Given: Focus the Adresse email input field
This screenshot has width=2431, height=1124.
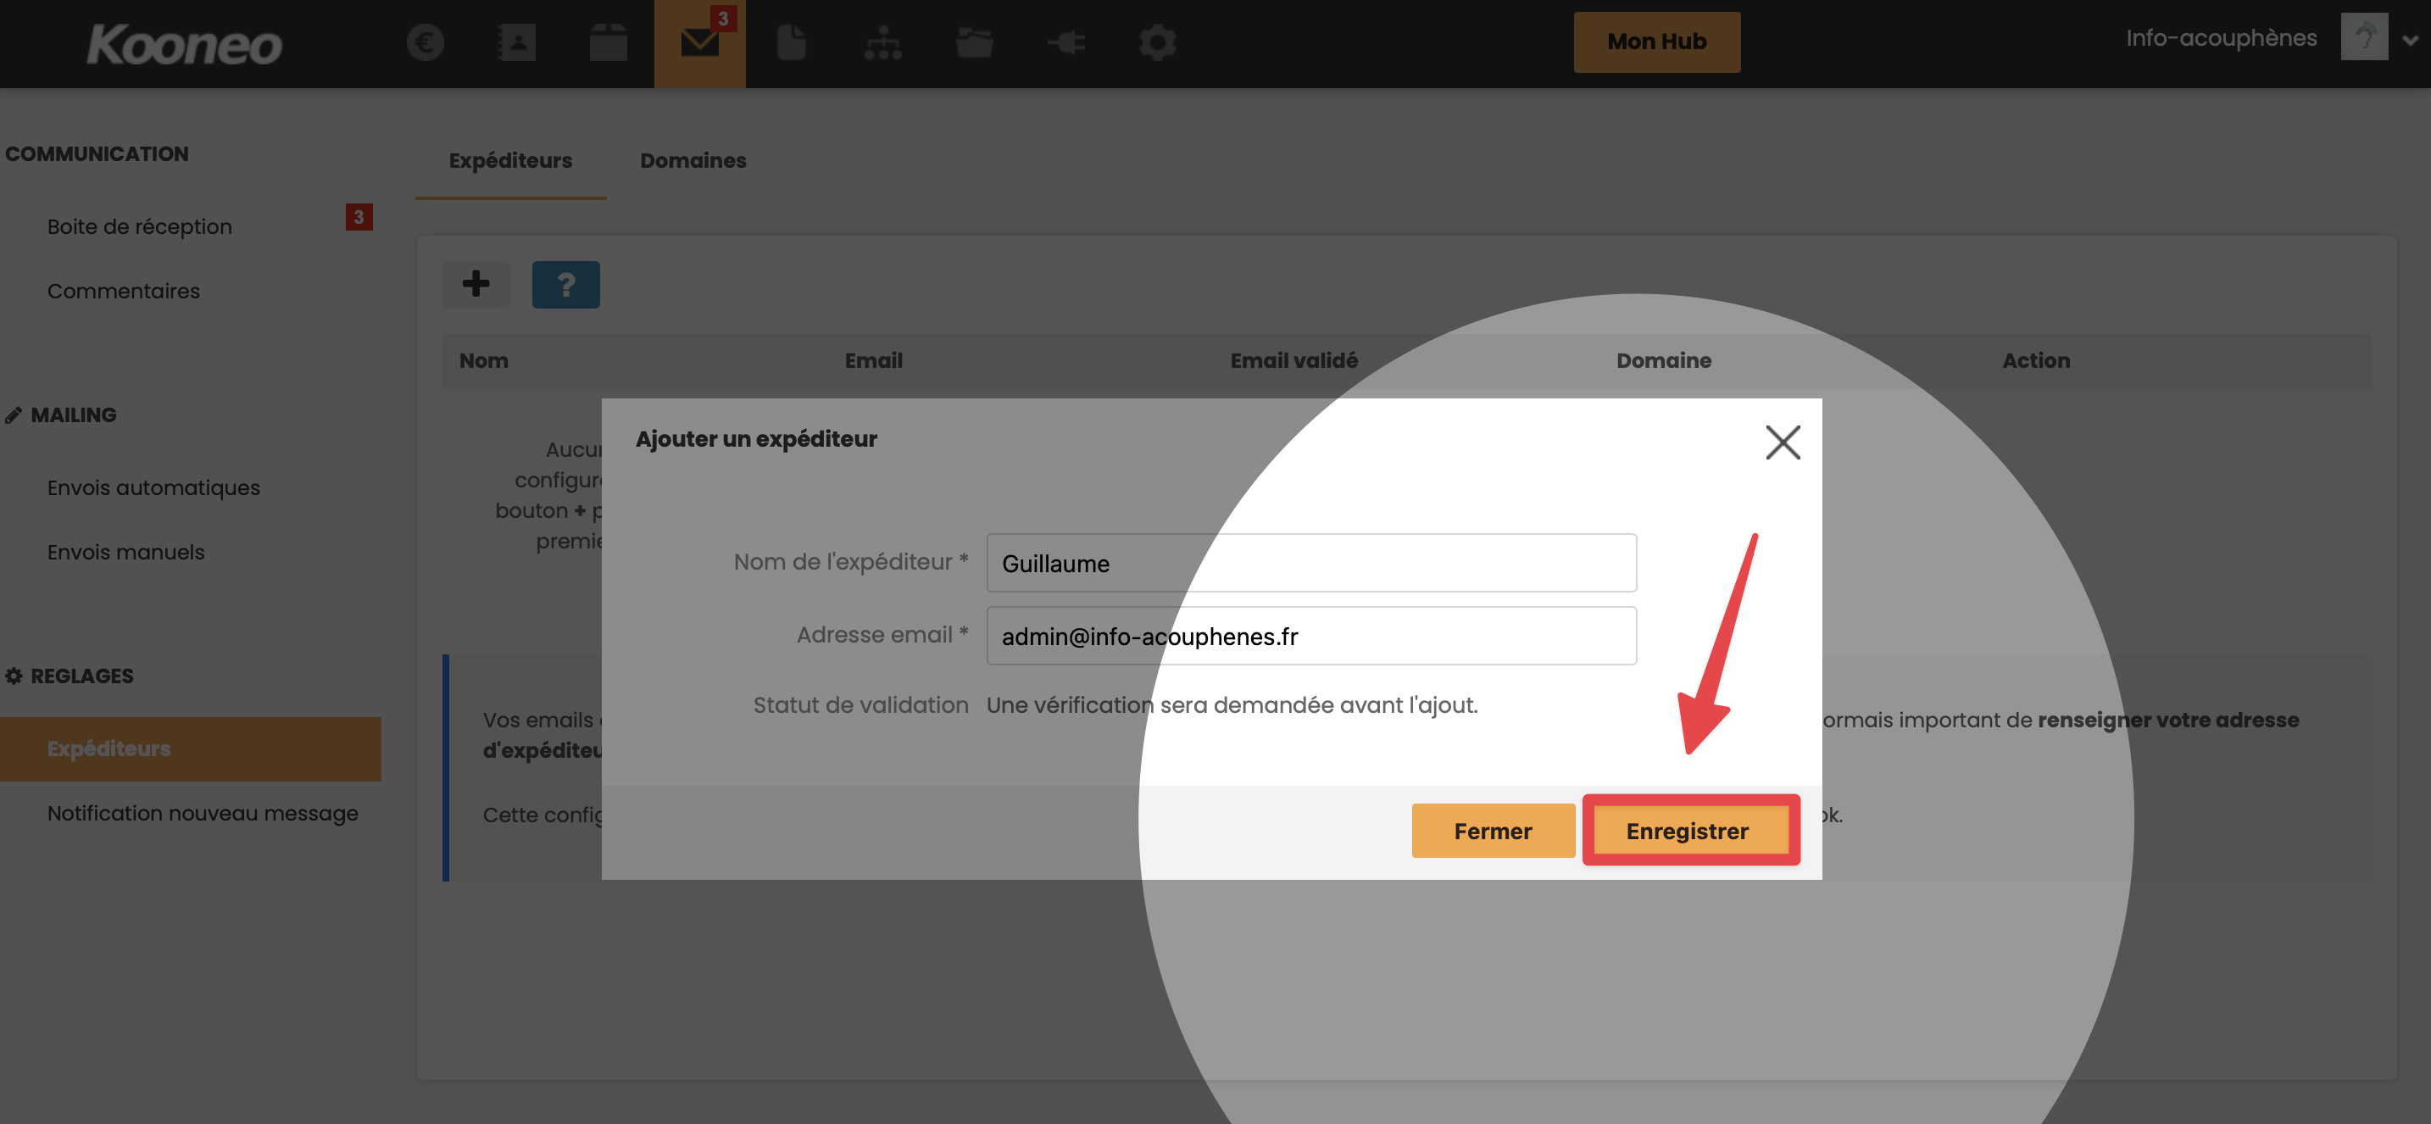Looking at the screenshot, I should click(x=1312, y=636).
